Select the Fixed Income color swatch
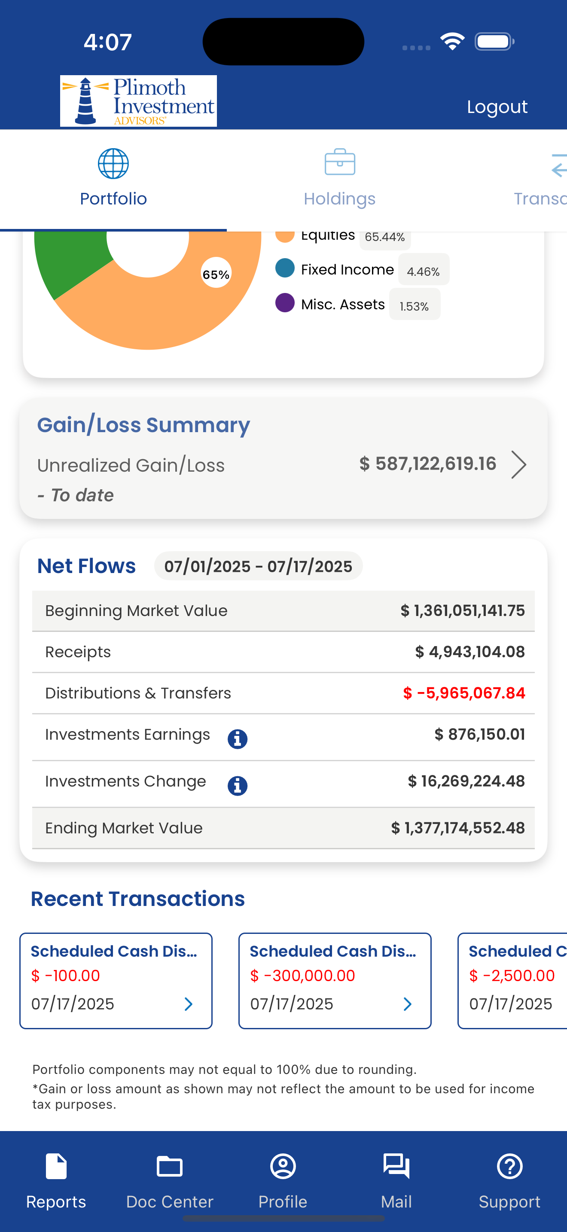The image size is (567, 1232). (x=285, y=268)
